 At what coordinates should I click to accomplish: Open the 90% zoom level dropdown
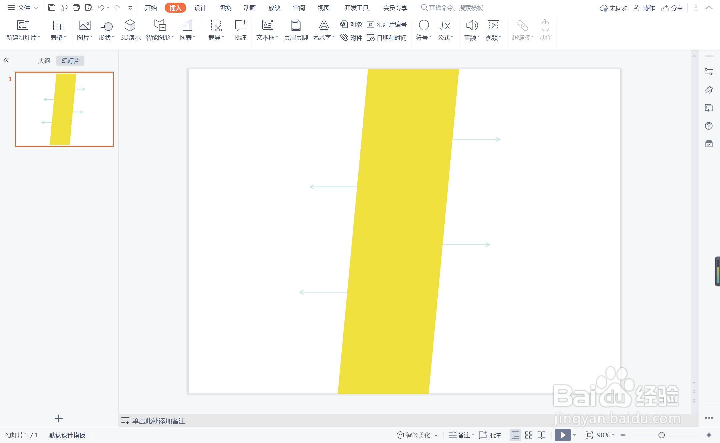tap(605, 435)
